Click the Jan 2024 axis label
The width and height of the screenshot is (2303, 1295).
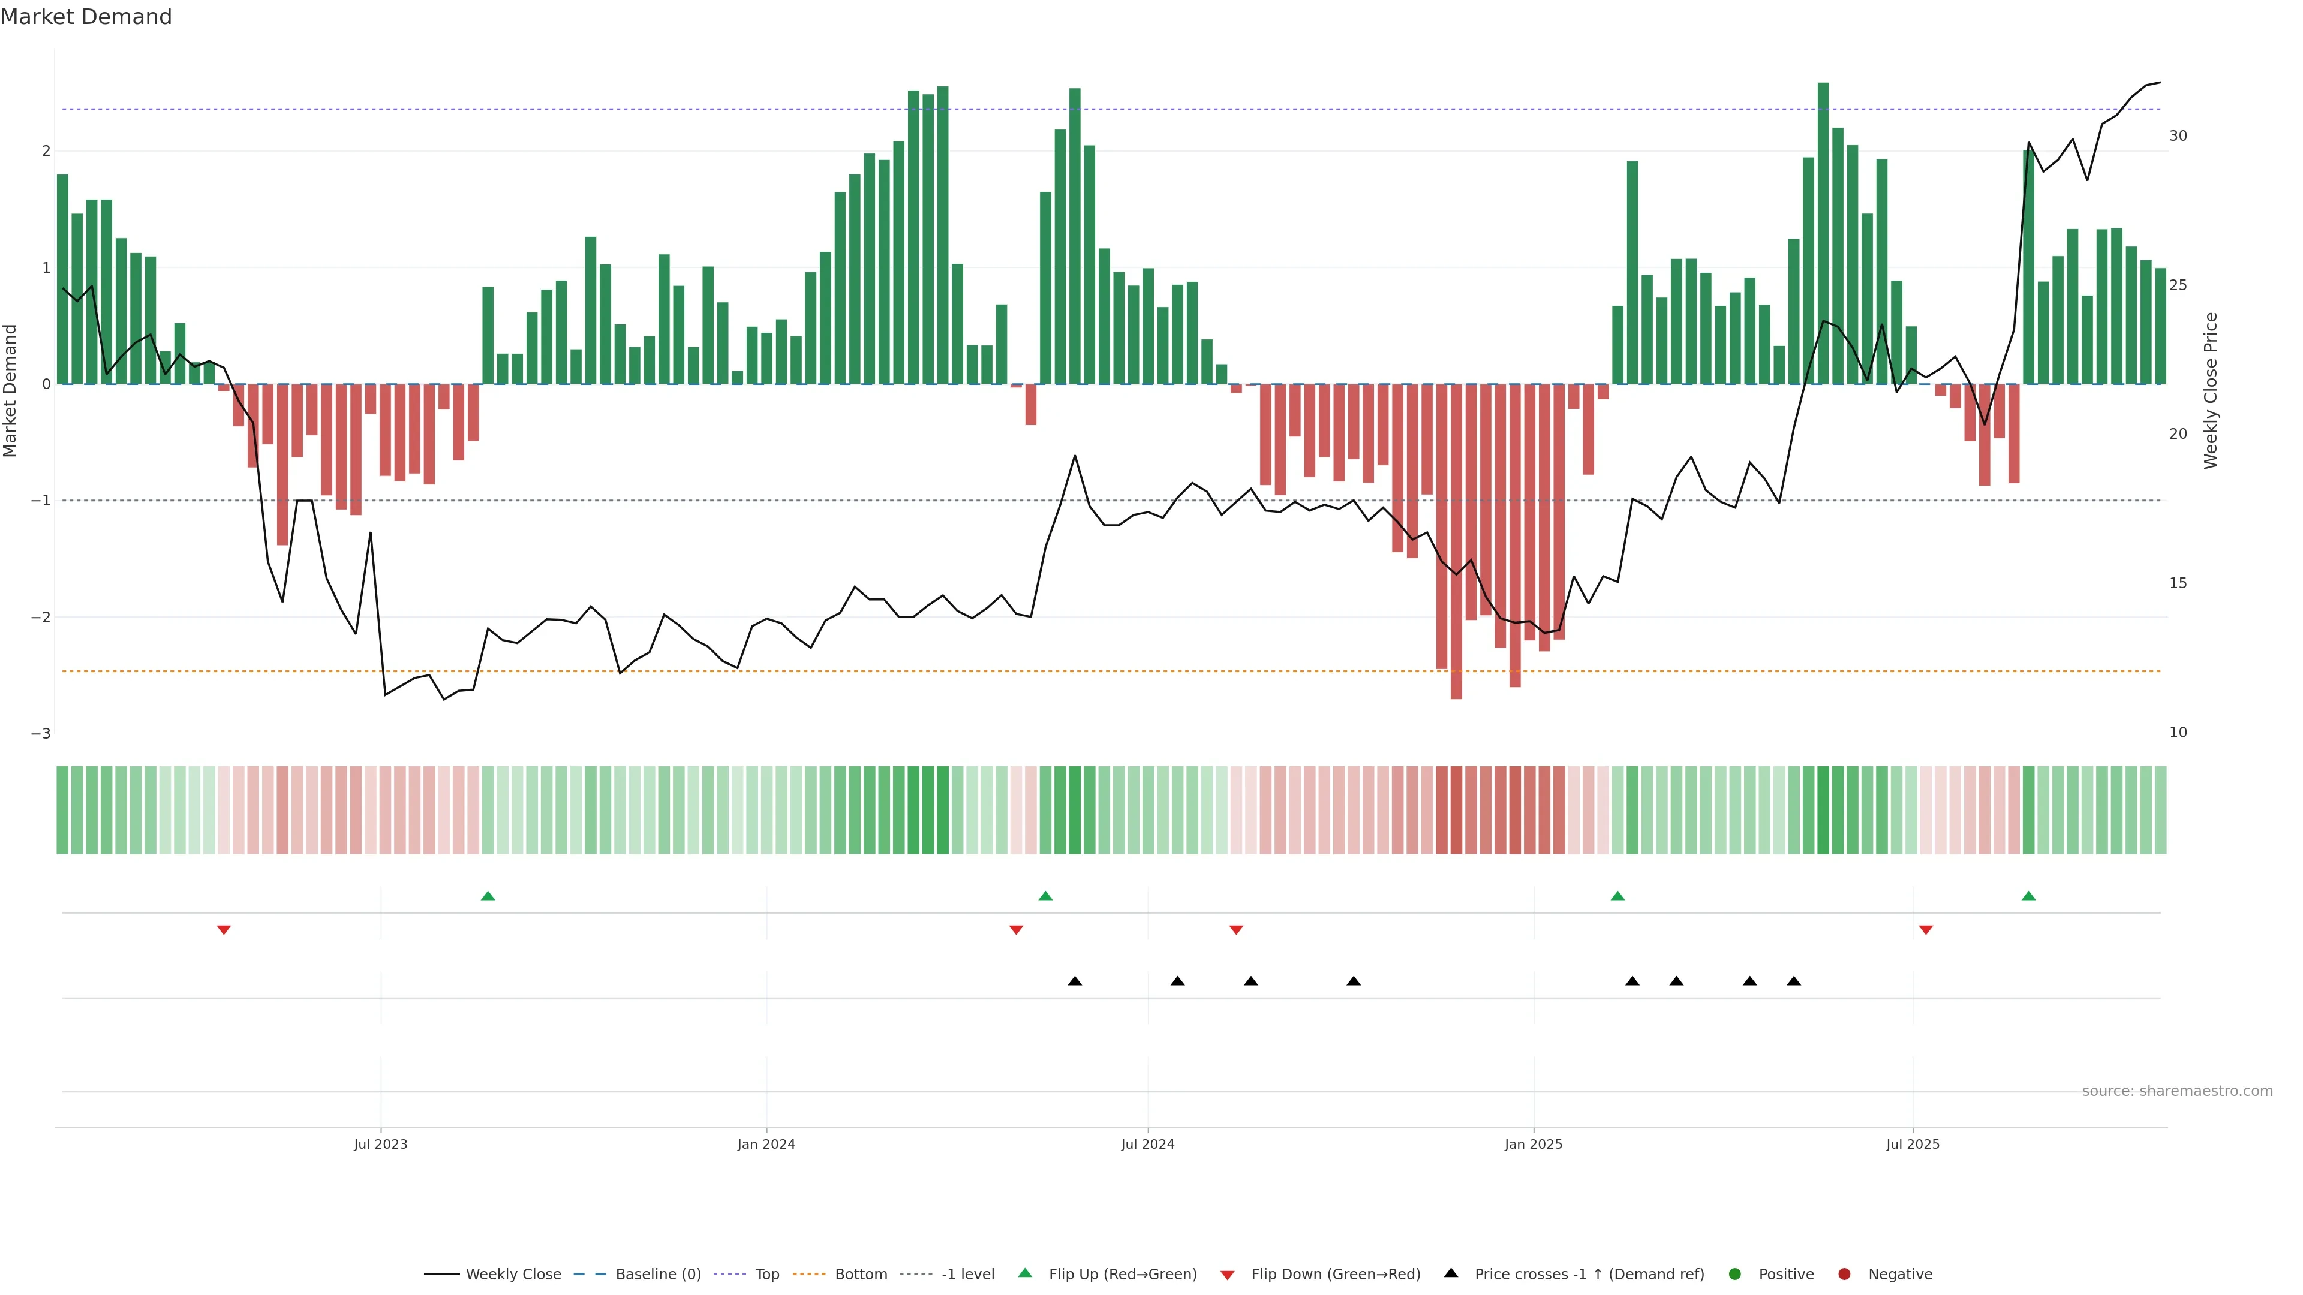(x=766, y=1144)
